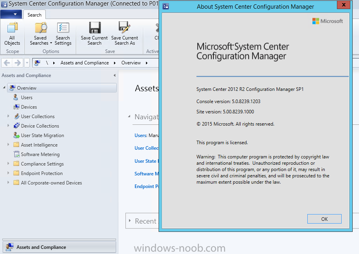Click the Compliance Settings folder icon
The image size is (359, 254).
[x=16, y=164]
